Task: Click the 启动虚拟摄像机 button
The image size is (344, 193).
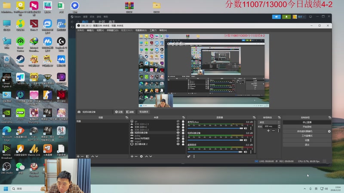Action: pyautogui.click(x=305, y=131)
